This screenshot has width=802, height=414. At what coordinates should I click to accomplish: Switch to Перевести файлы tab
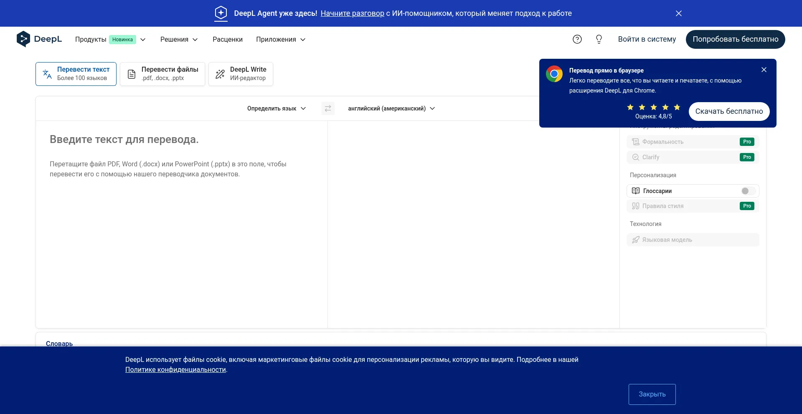click(x=162, y=74)
